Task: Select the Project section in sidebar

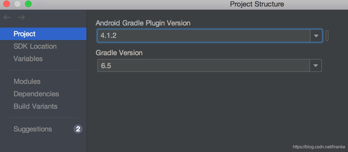Action: (43, 34)
